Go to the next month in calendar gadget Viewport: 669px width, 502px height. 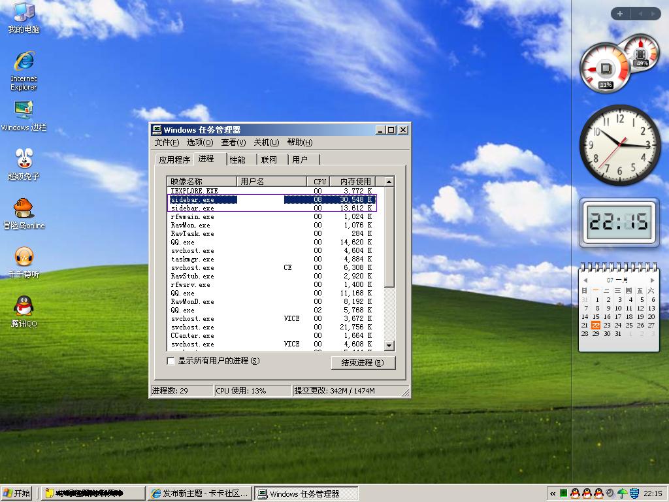651,280
